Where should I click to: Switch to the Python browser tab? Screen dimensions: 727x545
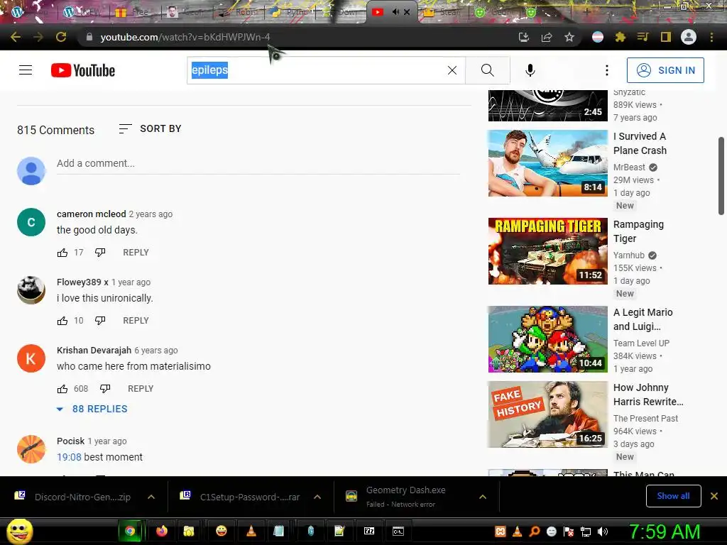(x=290, y=12)
